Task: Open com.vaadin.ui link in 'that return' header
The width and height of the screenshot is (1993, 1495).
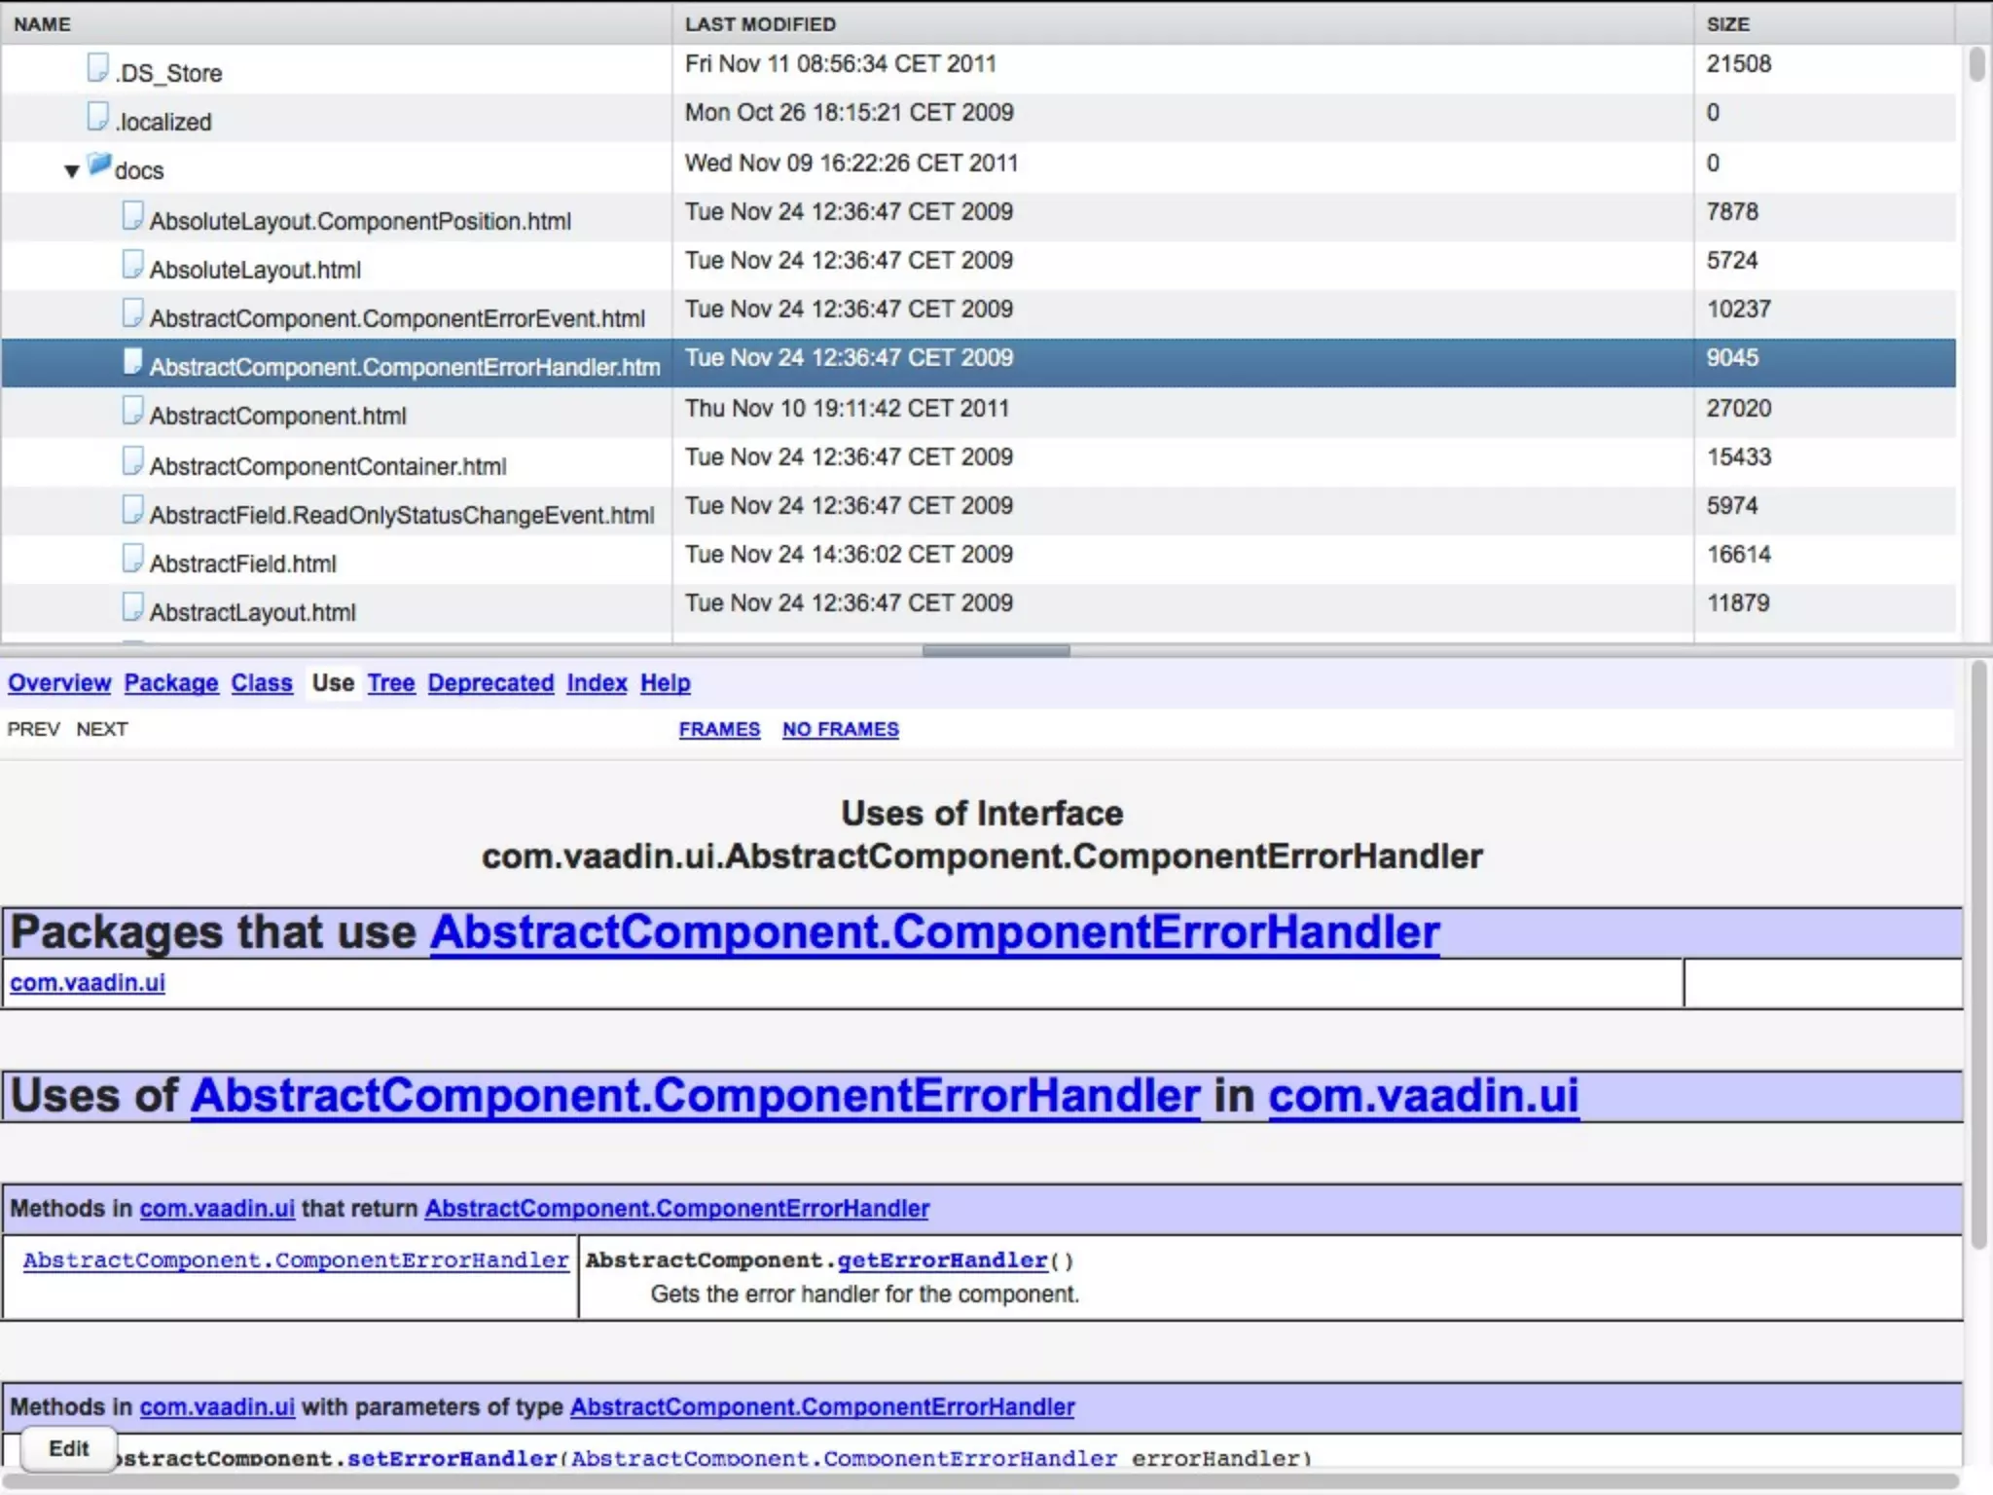Action: tap(217, 1209)
